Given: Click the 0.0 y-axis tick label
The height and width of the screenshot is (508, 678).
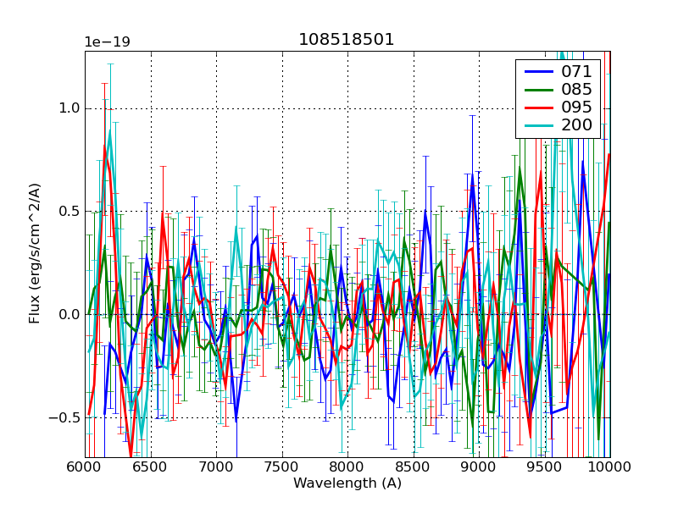Looking at the screenshot, I should tap(69, 314).
